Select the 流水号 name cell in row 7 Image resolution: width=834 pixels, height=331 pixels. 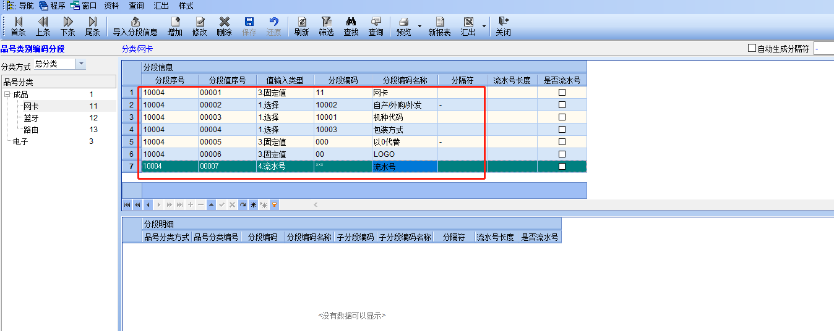(x=405, y=167)
